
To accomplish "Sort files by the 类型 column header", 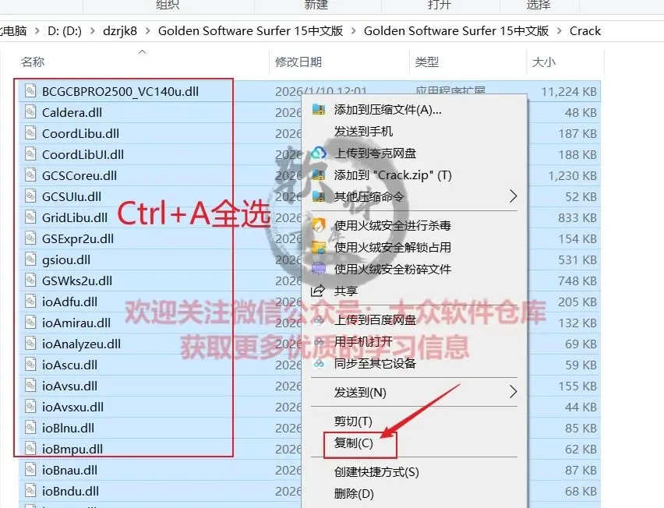I will point(426,62).
